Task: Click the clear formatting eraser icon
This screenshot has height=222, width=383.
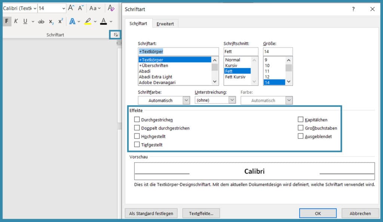Action: tap(111, 8)
